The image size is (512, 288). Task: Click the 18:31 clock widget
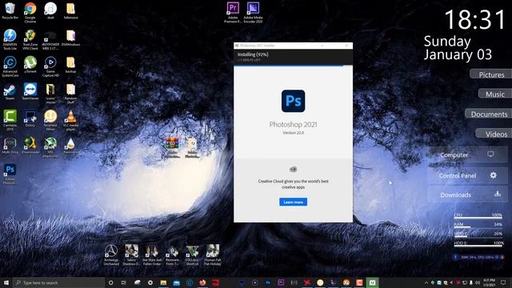tap(474, 19)
